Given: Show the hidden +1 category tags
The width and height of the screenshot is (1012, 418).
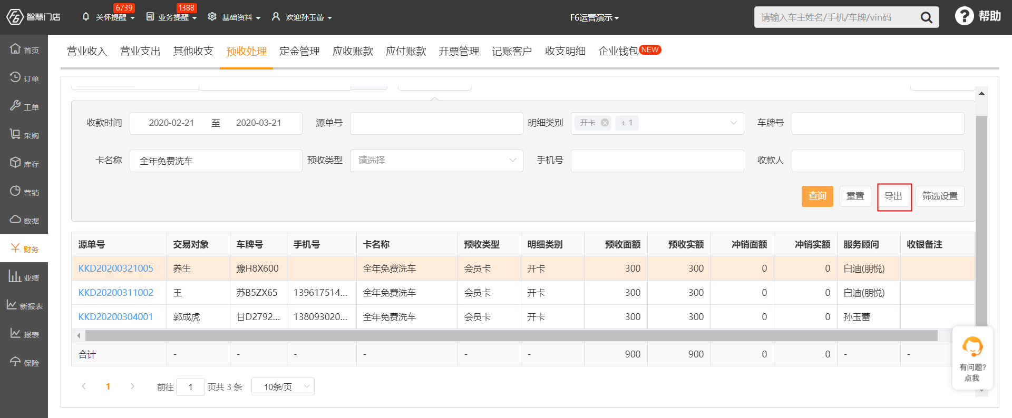Looking at the screenshot, I should (627, 123).
